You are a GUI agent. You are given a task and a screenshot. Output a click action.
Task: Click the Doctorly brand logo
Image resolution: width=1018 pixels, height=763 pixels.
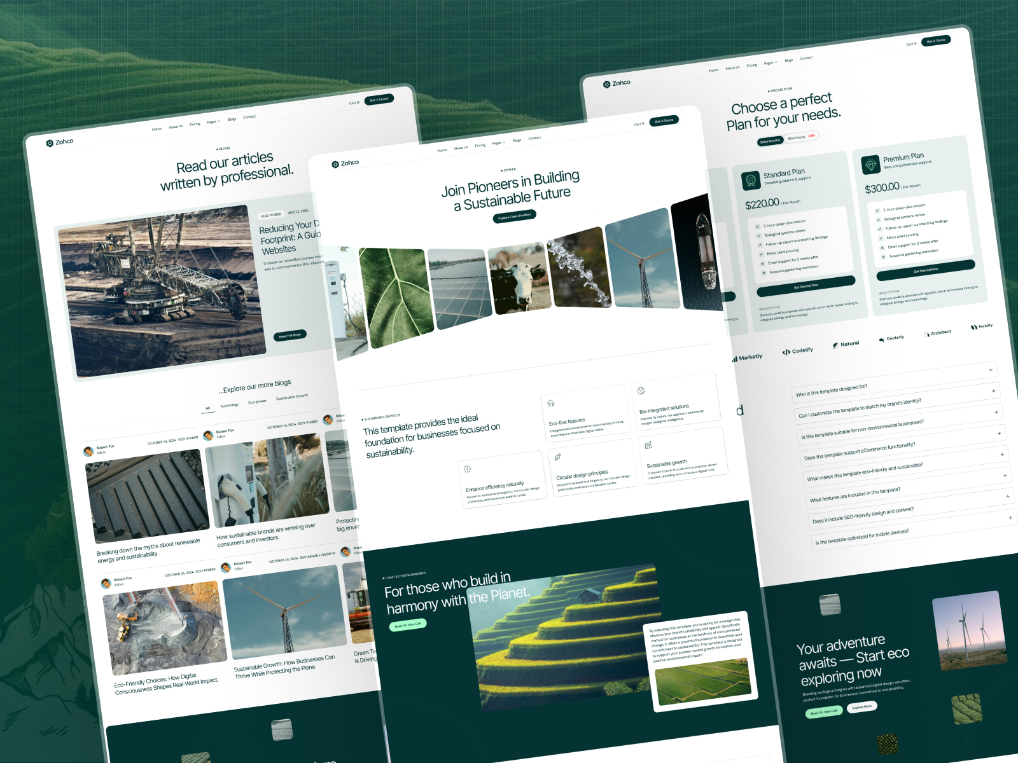pos(891,338)
